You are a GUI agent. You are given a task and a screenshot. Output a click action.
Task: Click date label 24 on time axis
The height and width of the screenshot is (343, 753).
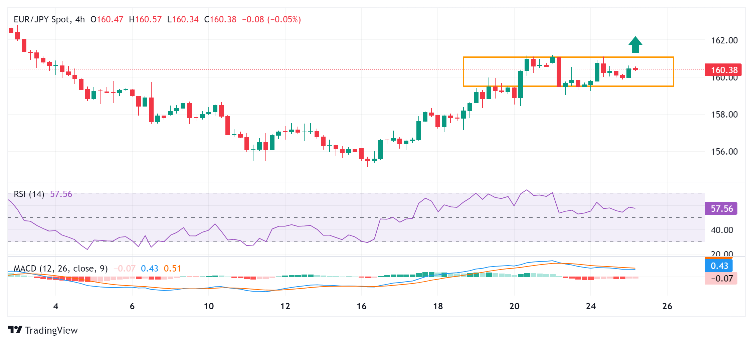[x=590, y=306]
